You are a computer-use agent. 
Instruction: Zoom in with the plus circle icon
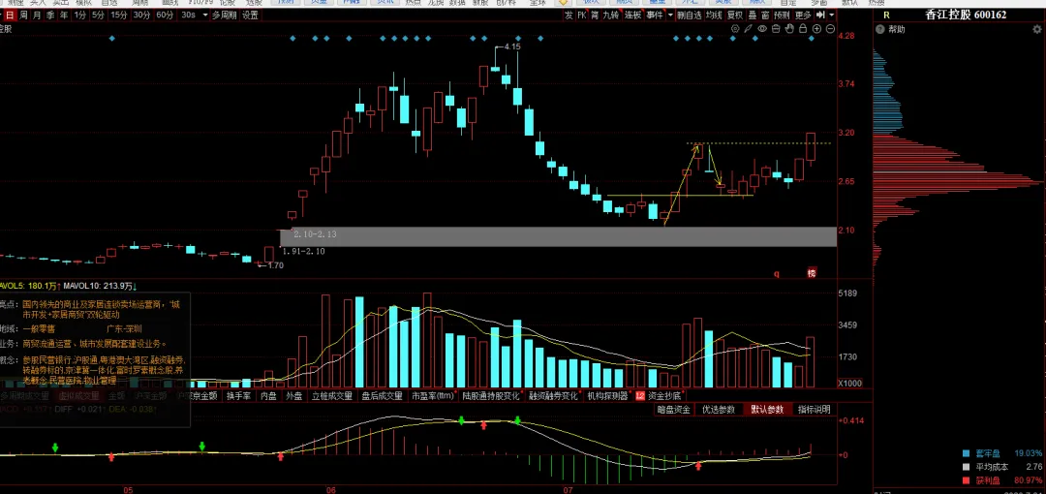(x=816, y=29)
